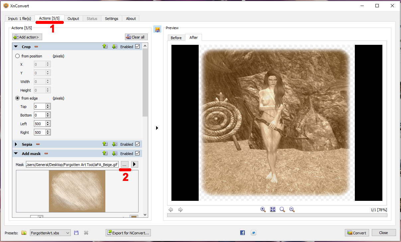This screenshot has height=242, width=401.
Task: Click the Right crop value stepper
Action: 48,132
